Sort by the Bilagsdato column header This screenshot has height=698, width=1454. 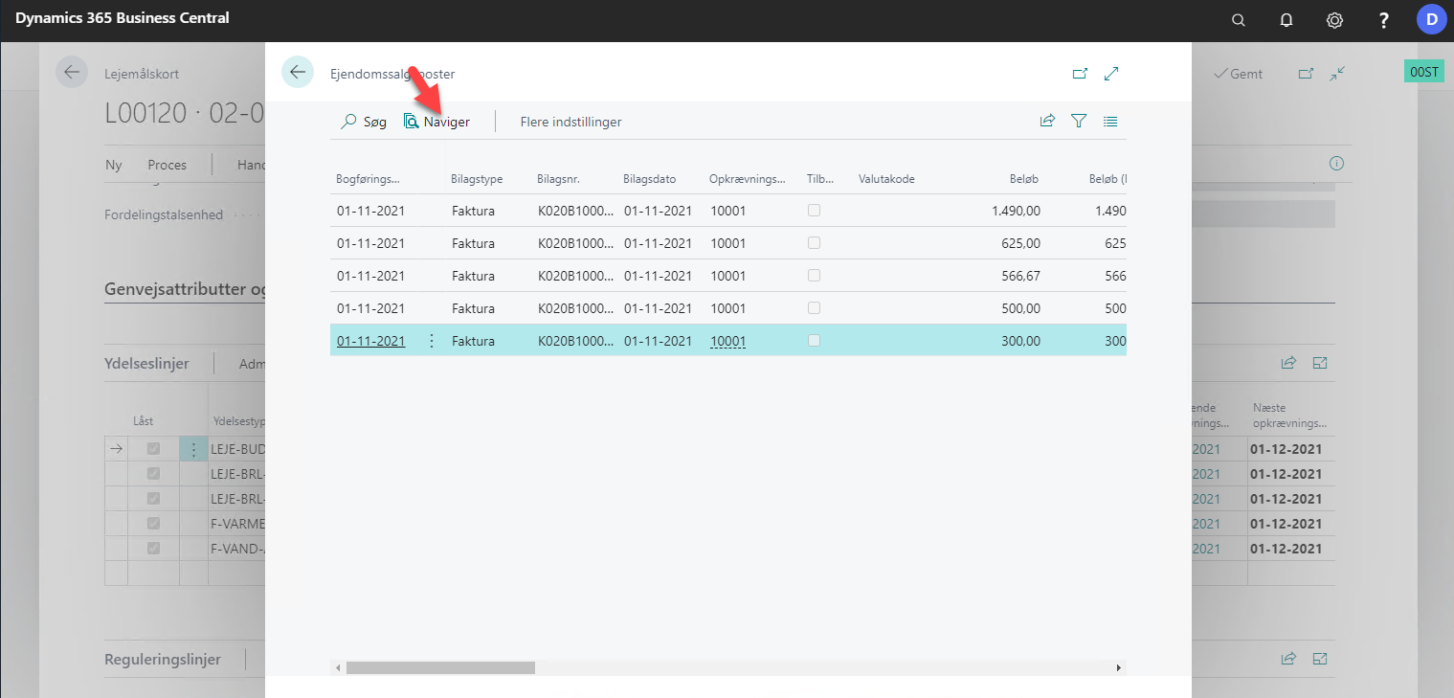point(649,179)
